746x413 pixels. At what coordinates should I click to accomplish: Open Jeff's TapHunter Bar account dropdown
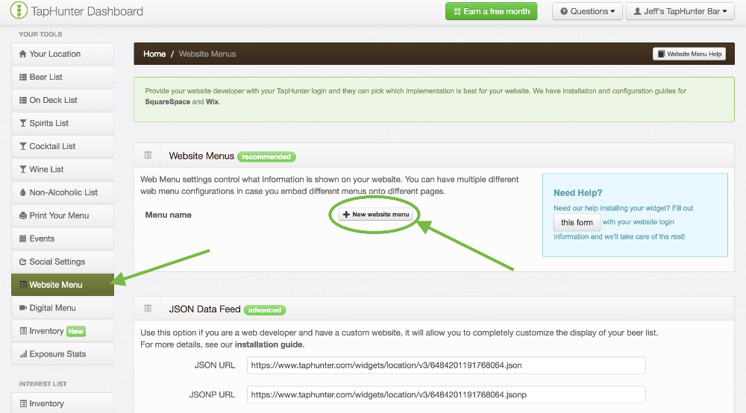click(680, 11)
